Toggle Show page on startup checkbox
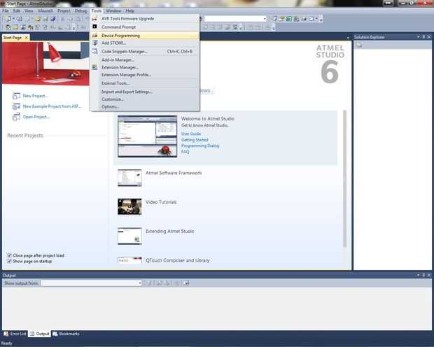This screenshot has width=434, height=347. click(x=9, y=261)
